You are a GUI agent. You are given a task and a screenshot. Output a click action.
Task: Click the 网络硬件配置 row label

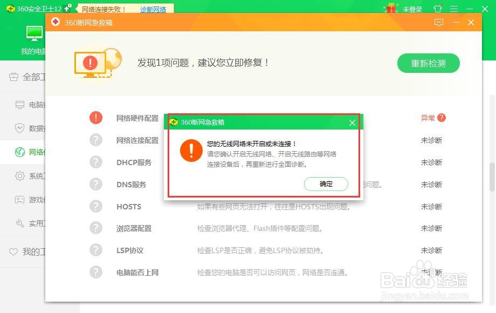coord(137,118)
